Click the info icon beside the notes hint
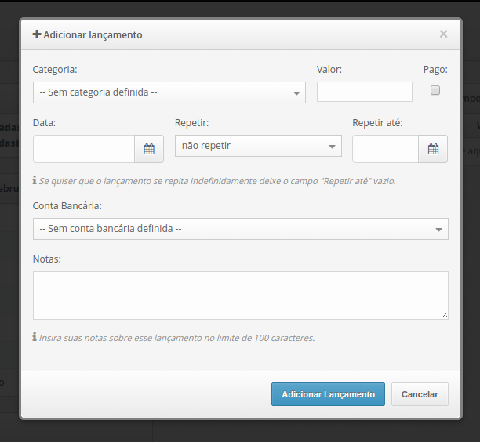 click(x=35, y=337)
